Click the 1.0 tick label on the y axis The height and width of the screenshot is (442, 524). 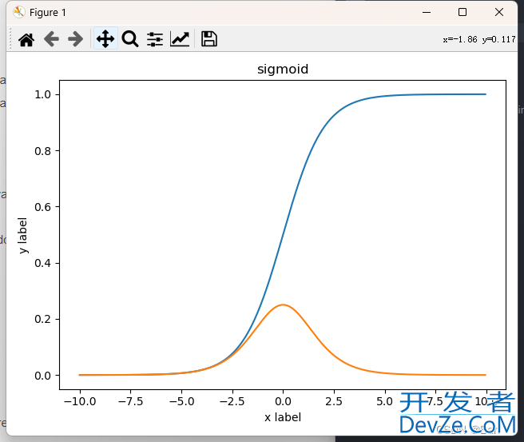[43, 94]
